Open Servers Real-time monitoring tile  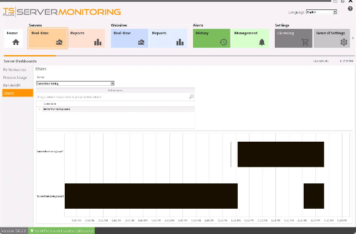(x=48, y=38)
